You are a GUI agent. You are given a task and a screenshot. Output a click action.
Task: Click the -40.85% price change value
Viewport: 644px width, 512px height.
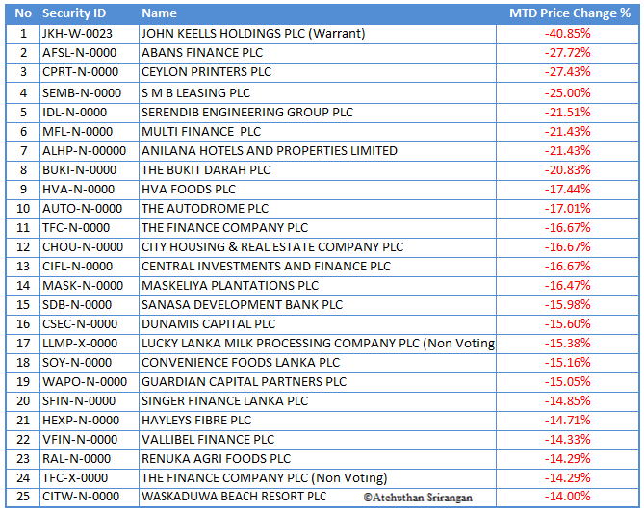tap(568, 34)
